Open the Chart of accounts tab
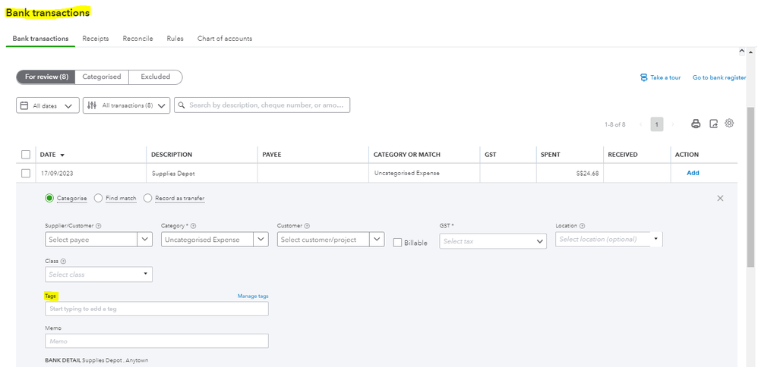 225,39
